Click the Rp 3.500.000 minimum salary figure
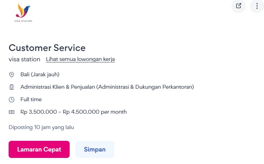 click(39, 112)
